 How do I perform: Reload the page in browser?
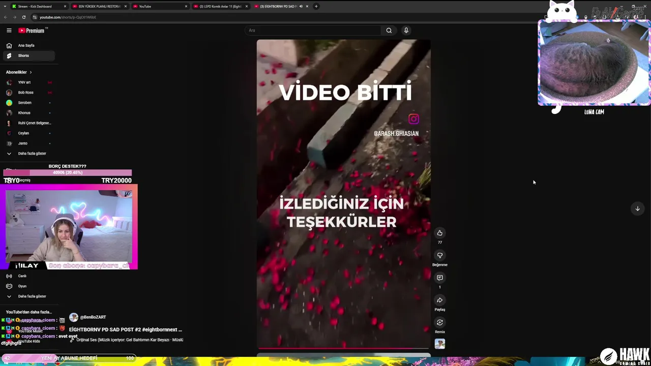[23, 17]
